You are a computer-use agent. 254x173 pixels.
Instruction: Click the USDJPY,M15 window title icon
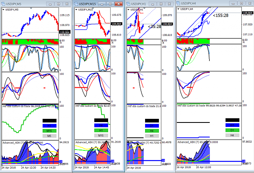[76, 4]
